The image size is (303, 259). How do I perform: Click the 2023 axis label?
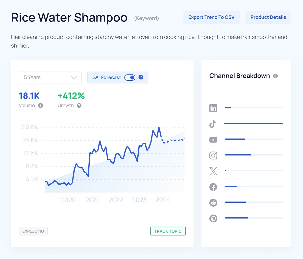point(139,200)
